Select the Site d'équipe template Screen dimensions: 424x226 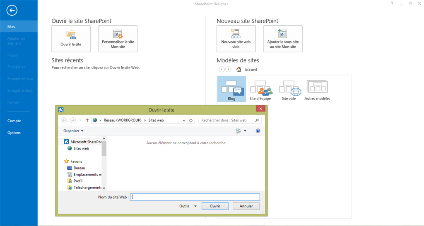point(260,90)
